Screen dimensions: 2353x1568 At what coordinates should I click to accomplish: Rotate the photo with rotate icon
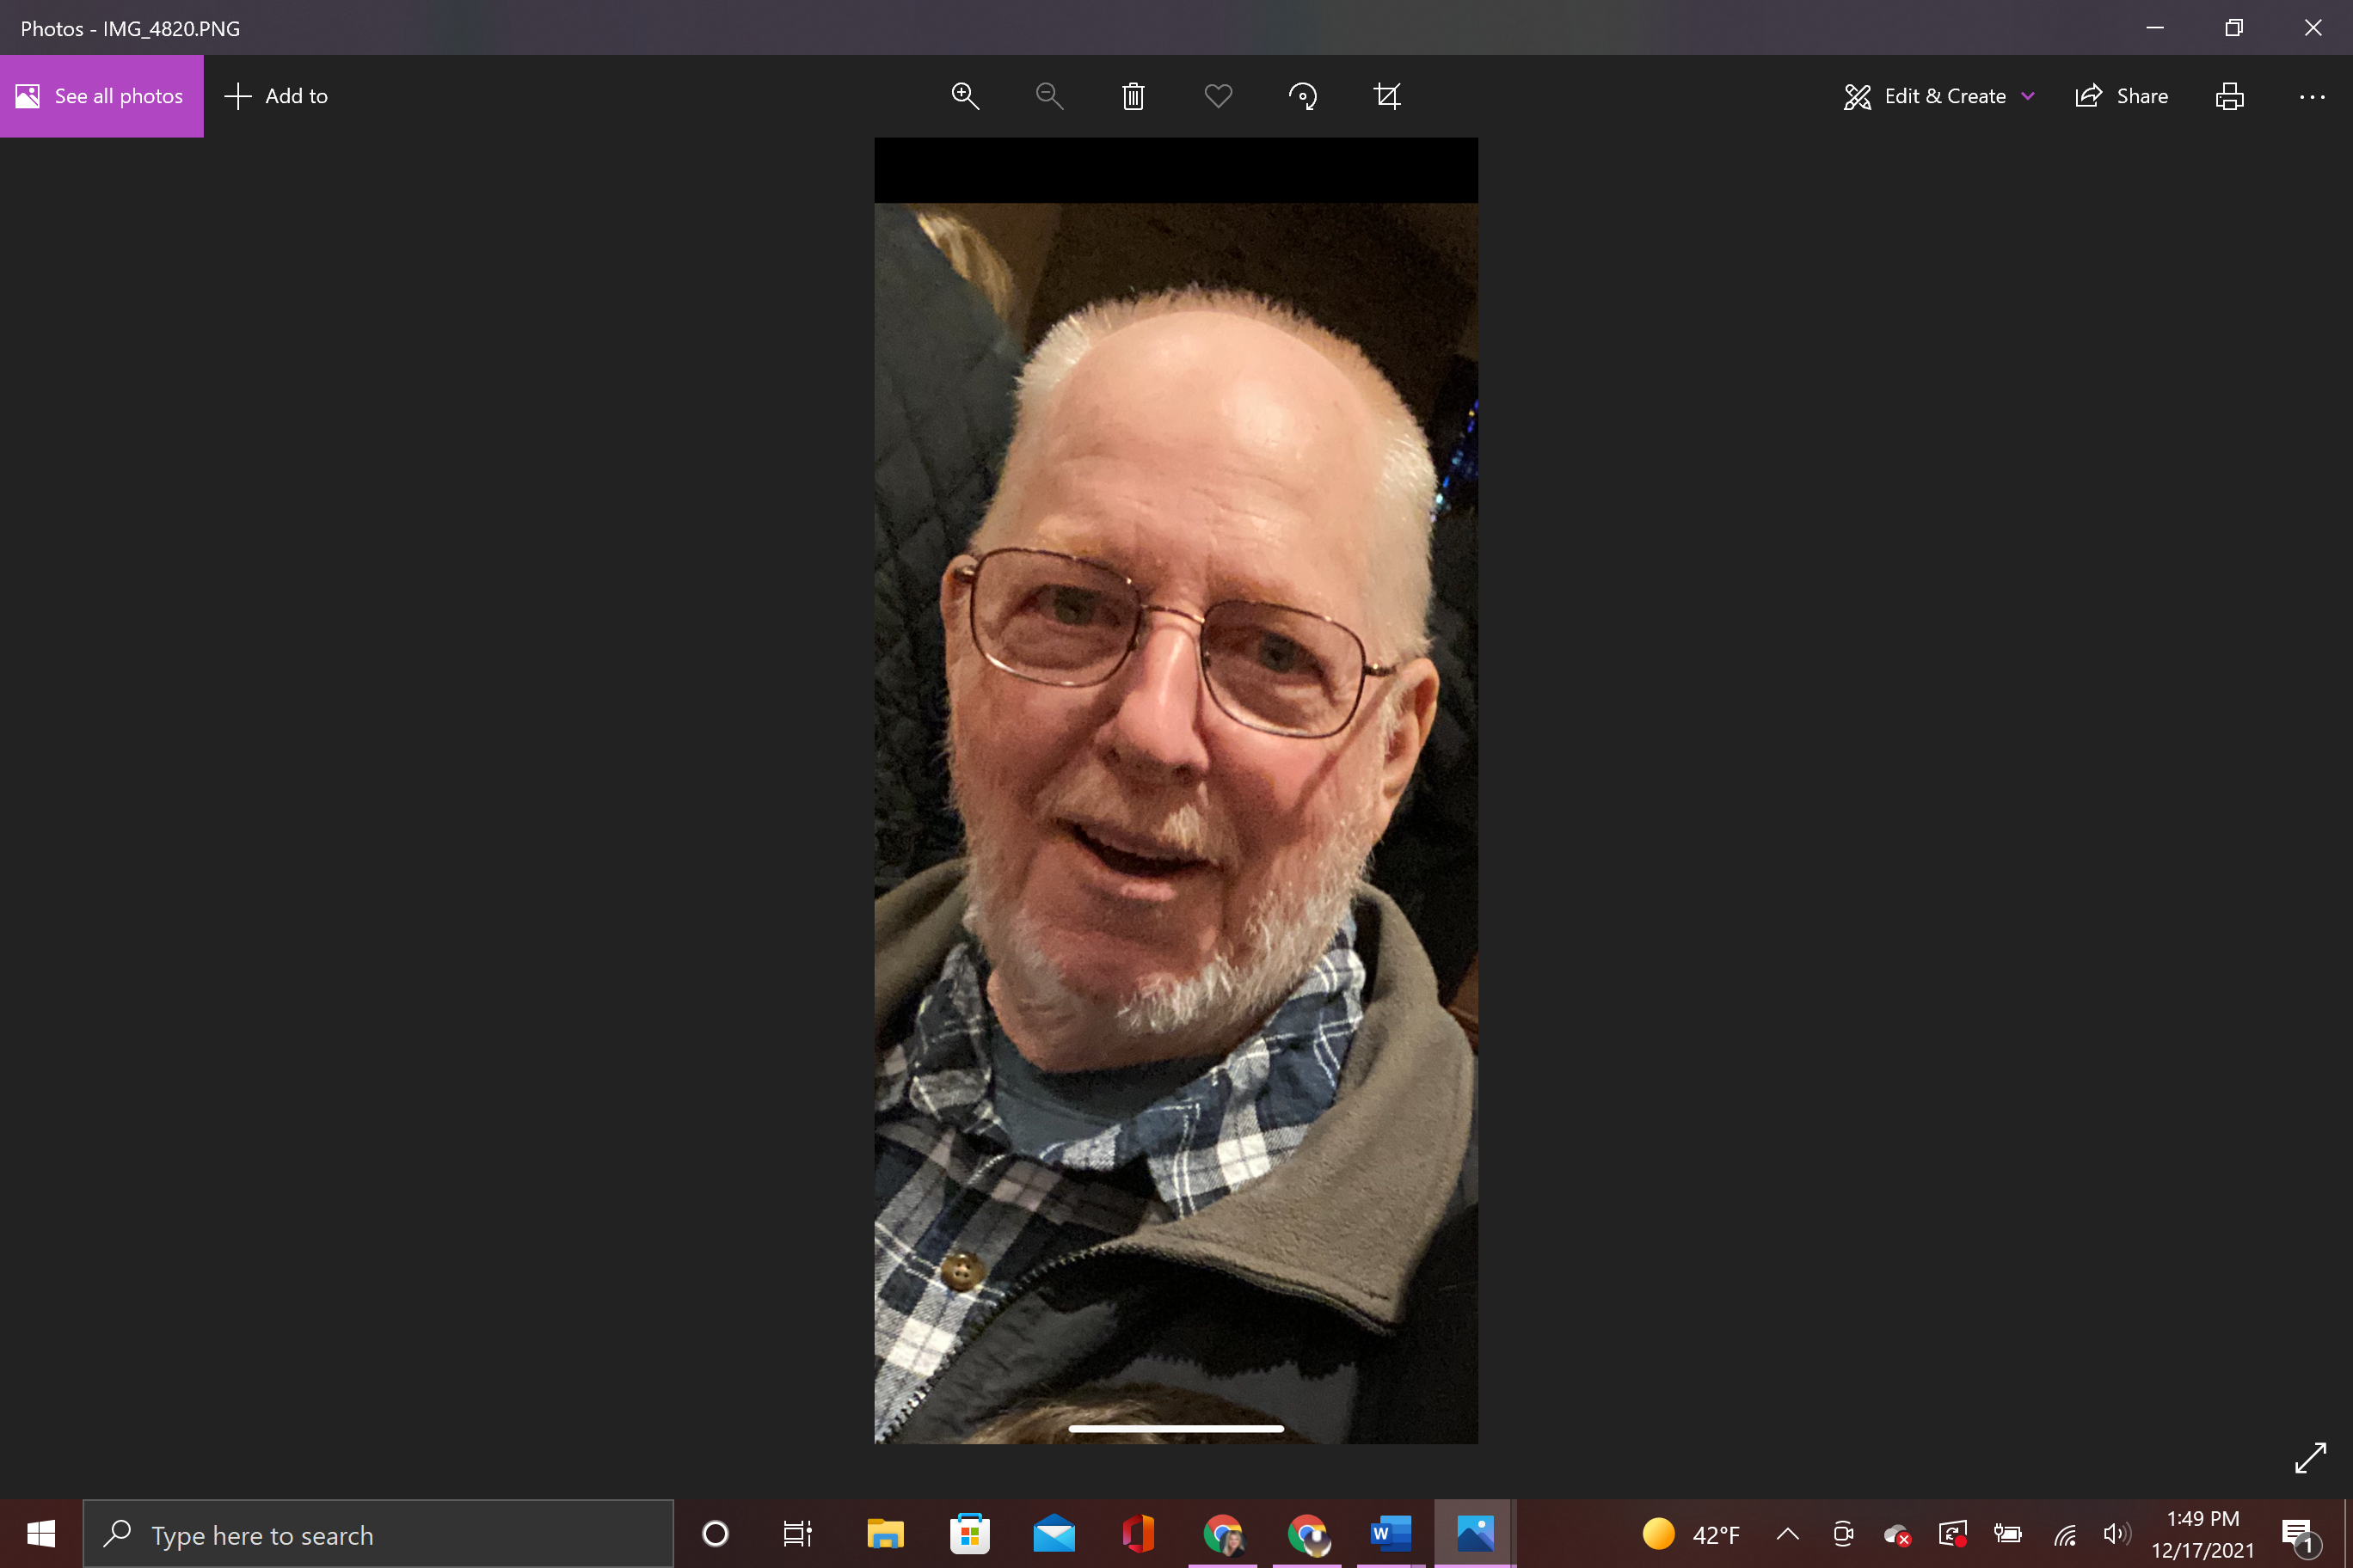1303,96
